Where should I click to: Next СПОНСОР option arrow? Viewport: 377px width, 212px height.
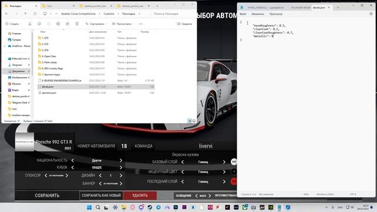67,175
